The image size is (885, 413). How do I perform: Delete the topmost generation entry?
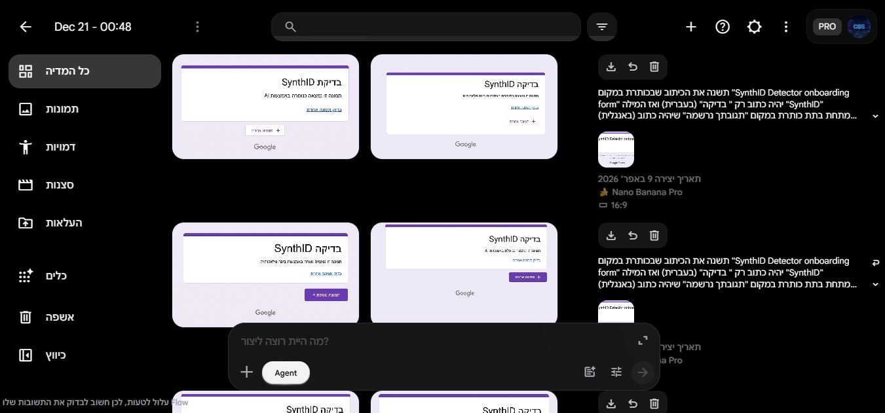[x=654, y=67]
